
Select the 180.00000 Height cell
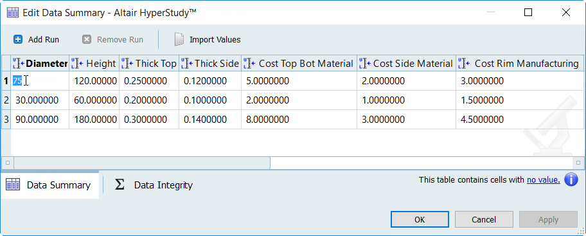pos(94,120)
